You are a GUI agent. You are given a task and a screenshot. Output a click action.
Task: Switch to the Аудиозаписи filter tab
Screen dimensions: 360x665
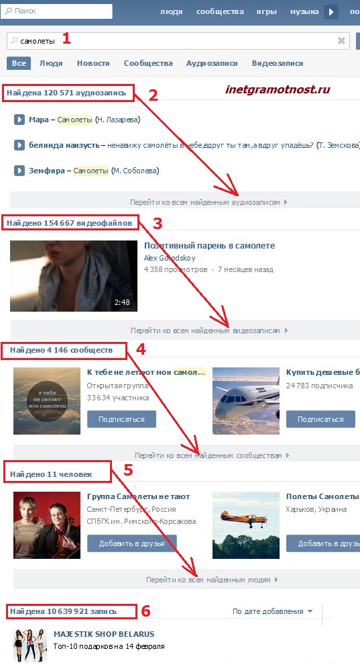[x=212, y=63]
